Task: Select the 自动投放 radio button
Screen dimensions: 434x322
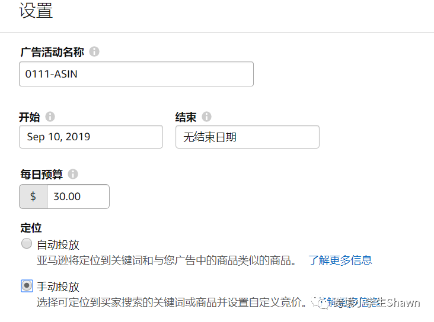Action: [x=26, y=244]
